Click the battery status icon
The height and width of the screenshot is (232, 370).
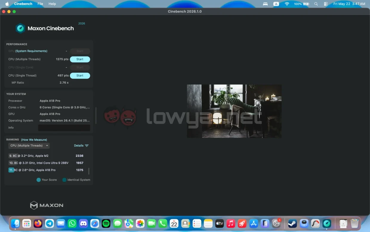(306, 4)
